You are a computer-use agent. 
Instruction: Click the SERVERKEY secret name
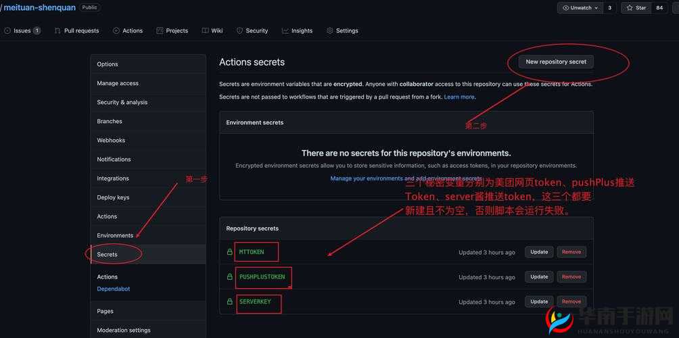coord(255,301)
